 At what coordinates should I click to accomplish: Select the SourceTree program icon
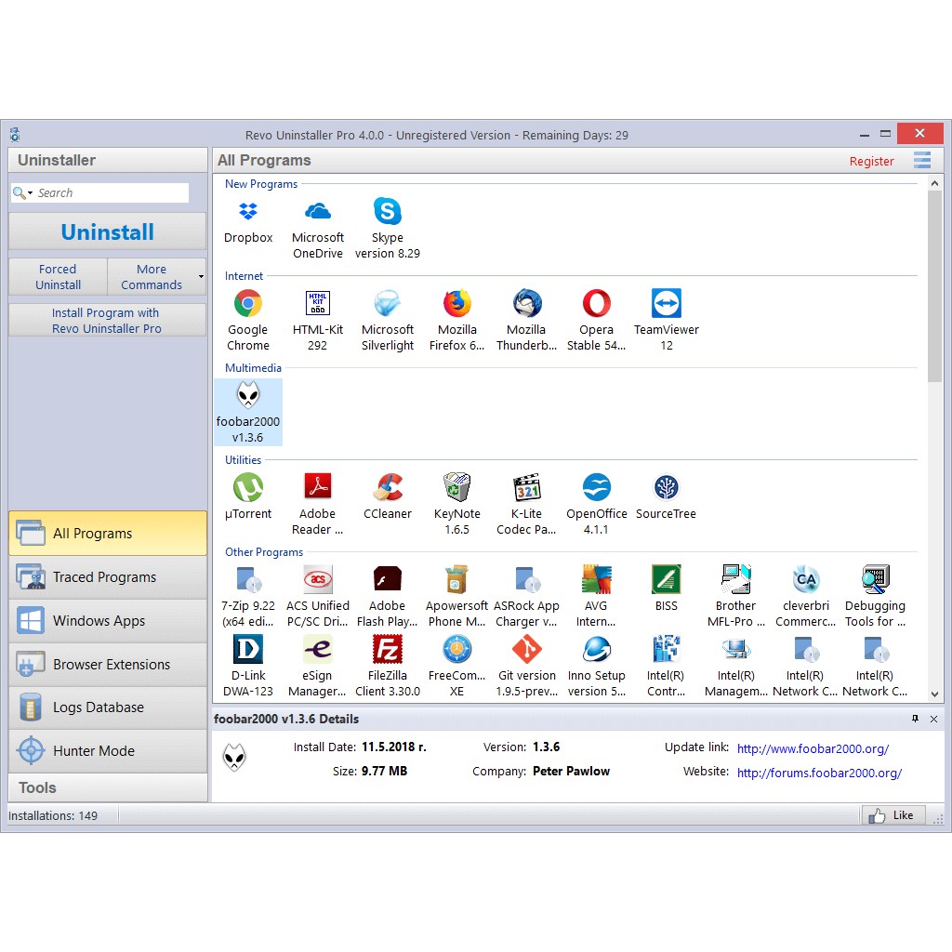[666, 488]
